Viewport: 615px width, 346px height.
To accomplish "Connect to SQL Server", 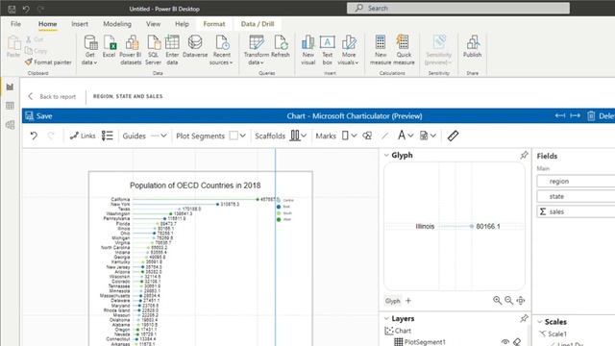I will coord(154,50).
